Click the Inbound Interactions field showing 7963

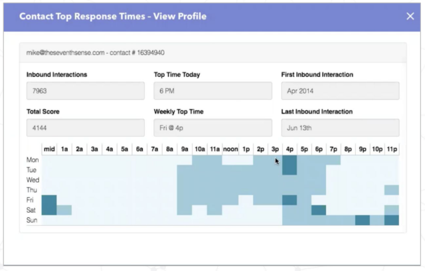click(x=85, y=91)
